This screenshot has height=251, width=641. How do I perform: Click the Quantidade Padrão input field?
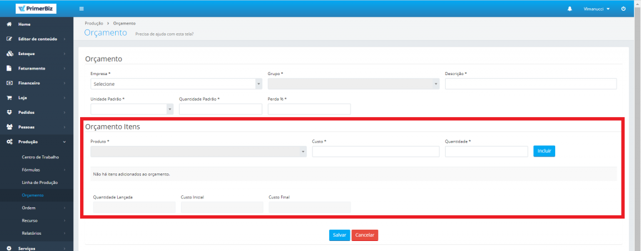pyautogui.click(x=220, y=109)
